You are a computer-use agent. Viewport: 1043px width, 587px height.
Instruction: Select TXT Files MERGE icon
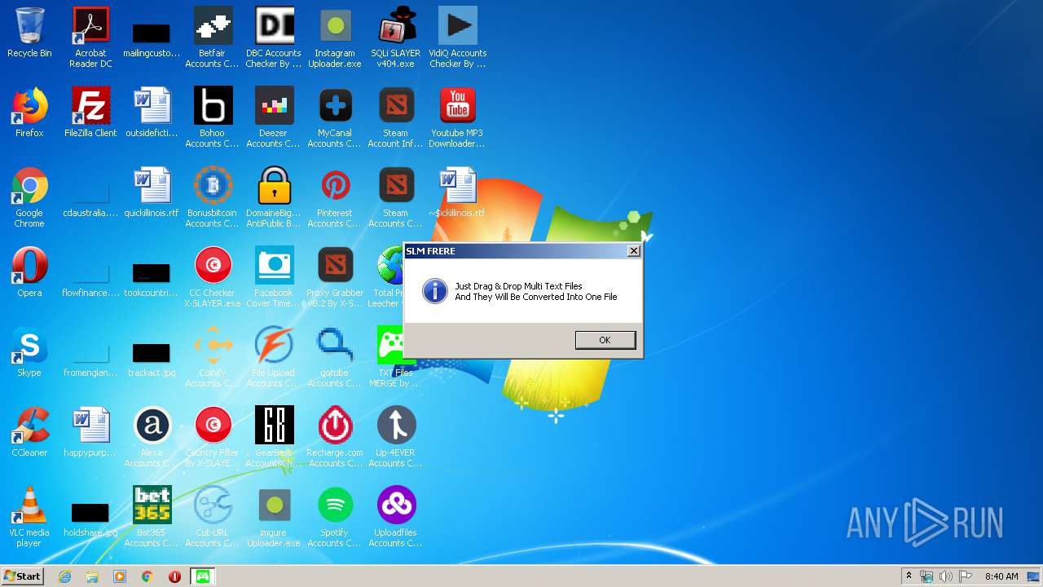pyautogui.click(x=396, y=358)
